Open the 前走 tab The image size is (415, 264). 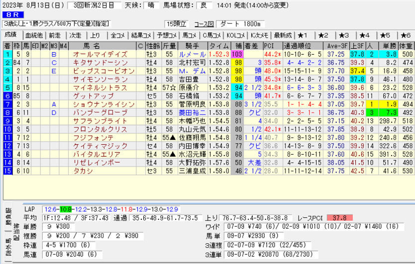click(55, 35)
